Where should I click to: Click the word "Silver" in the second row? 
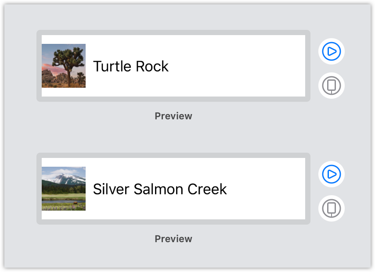tap(111, 189)
